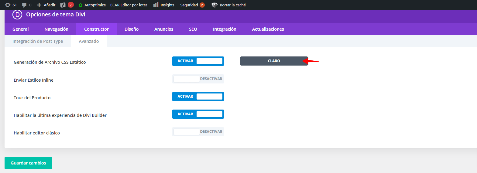Click the Seguridad alert badge
Image resolution: width=477 pixels, height=173 pixels.
click(202, 5)
